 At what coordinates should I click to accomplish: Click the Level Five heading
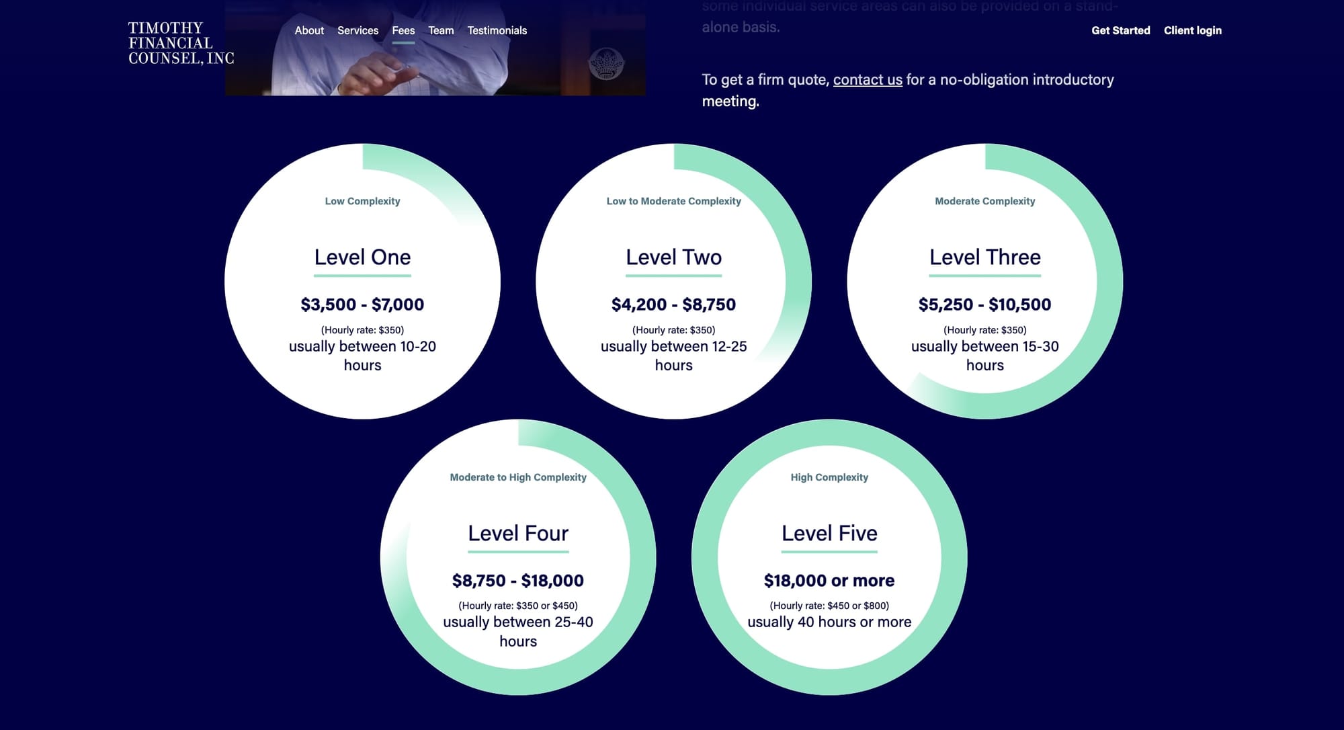coord(829,533)
